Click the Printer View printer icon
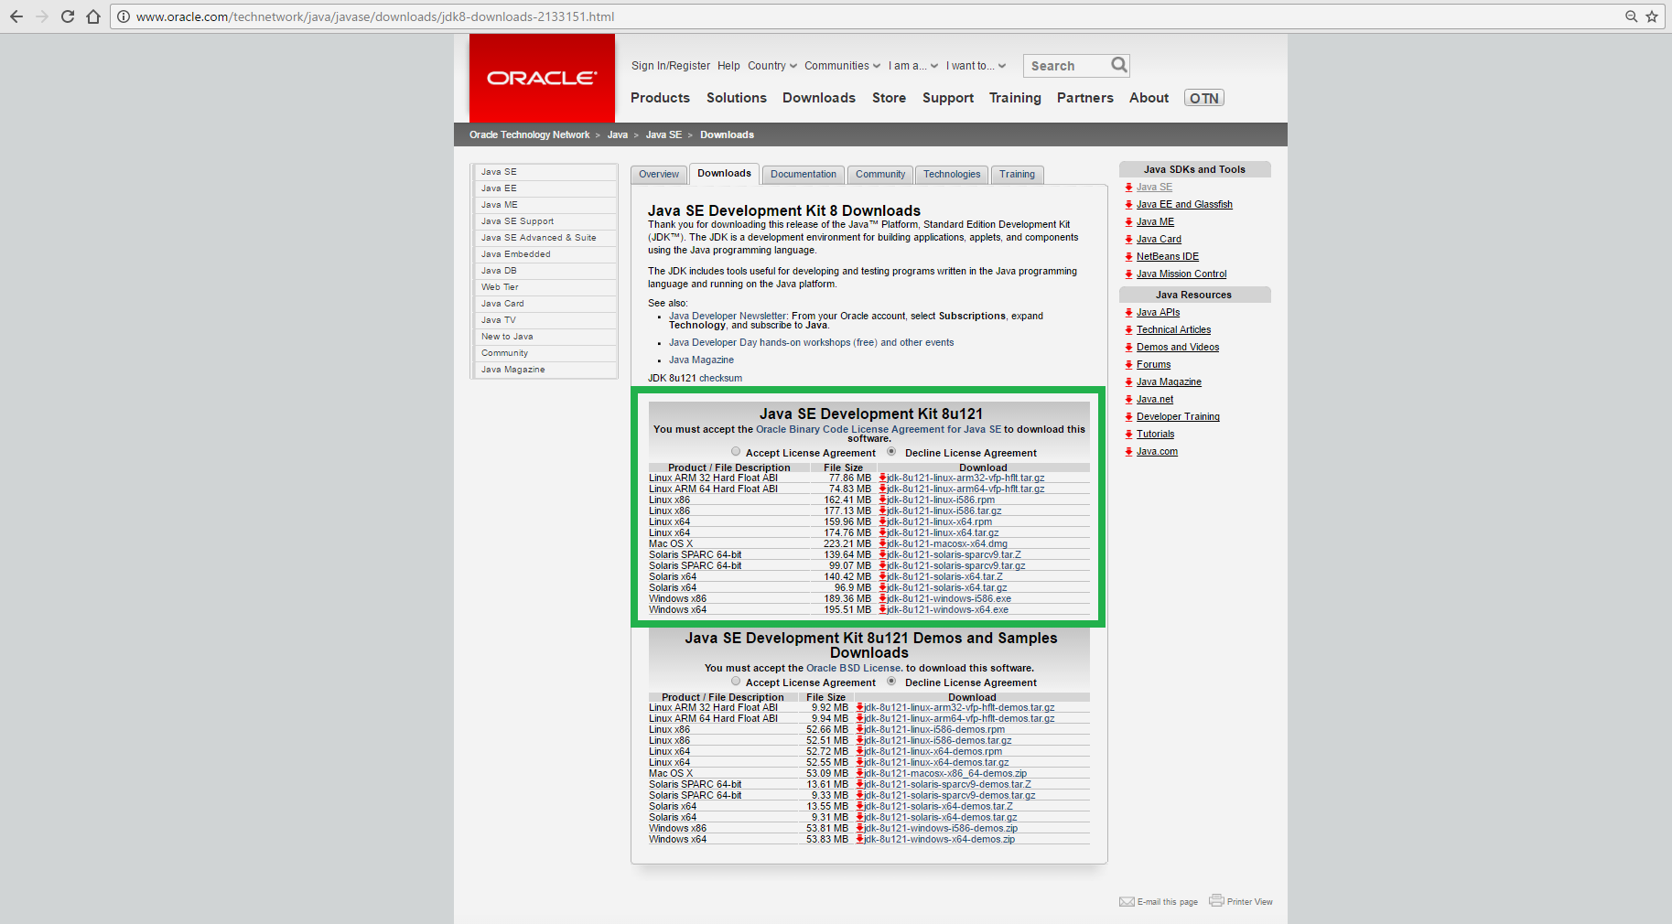1672x924 pixels. click(1216, 900)
